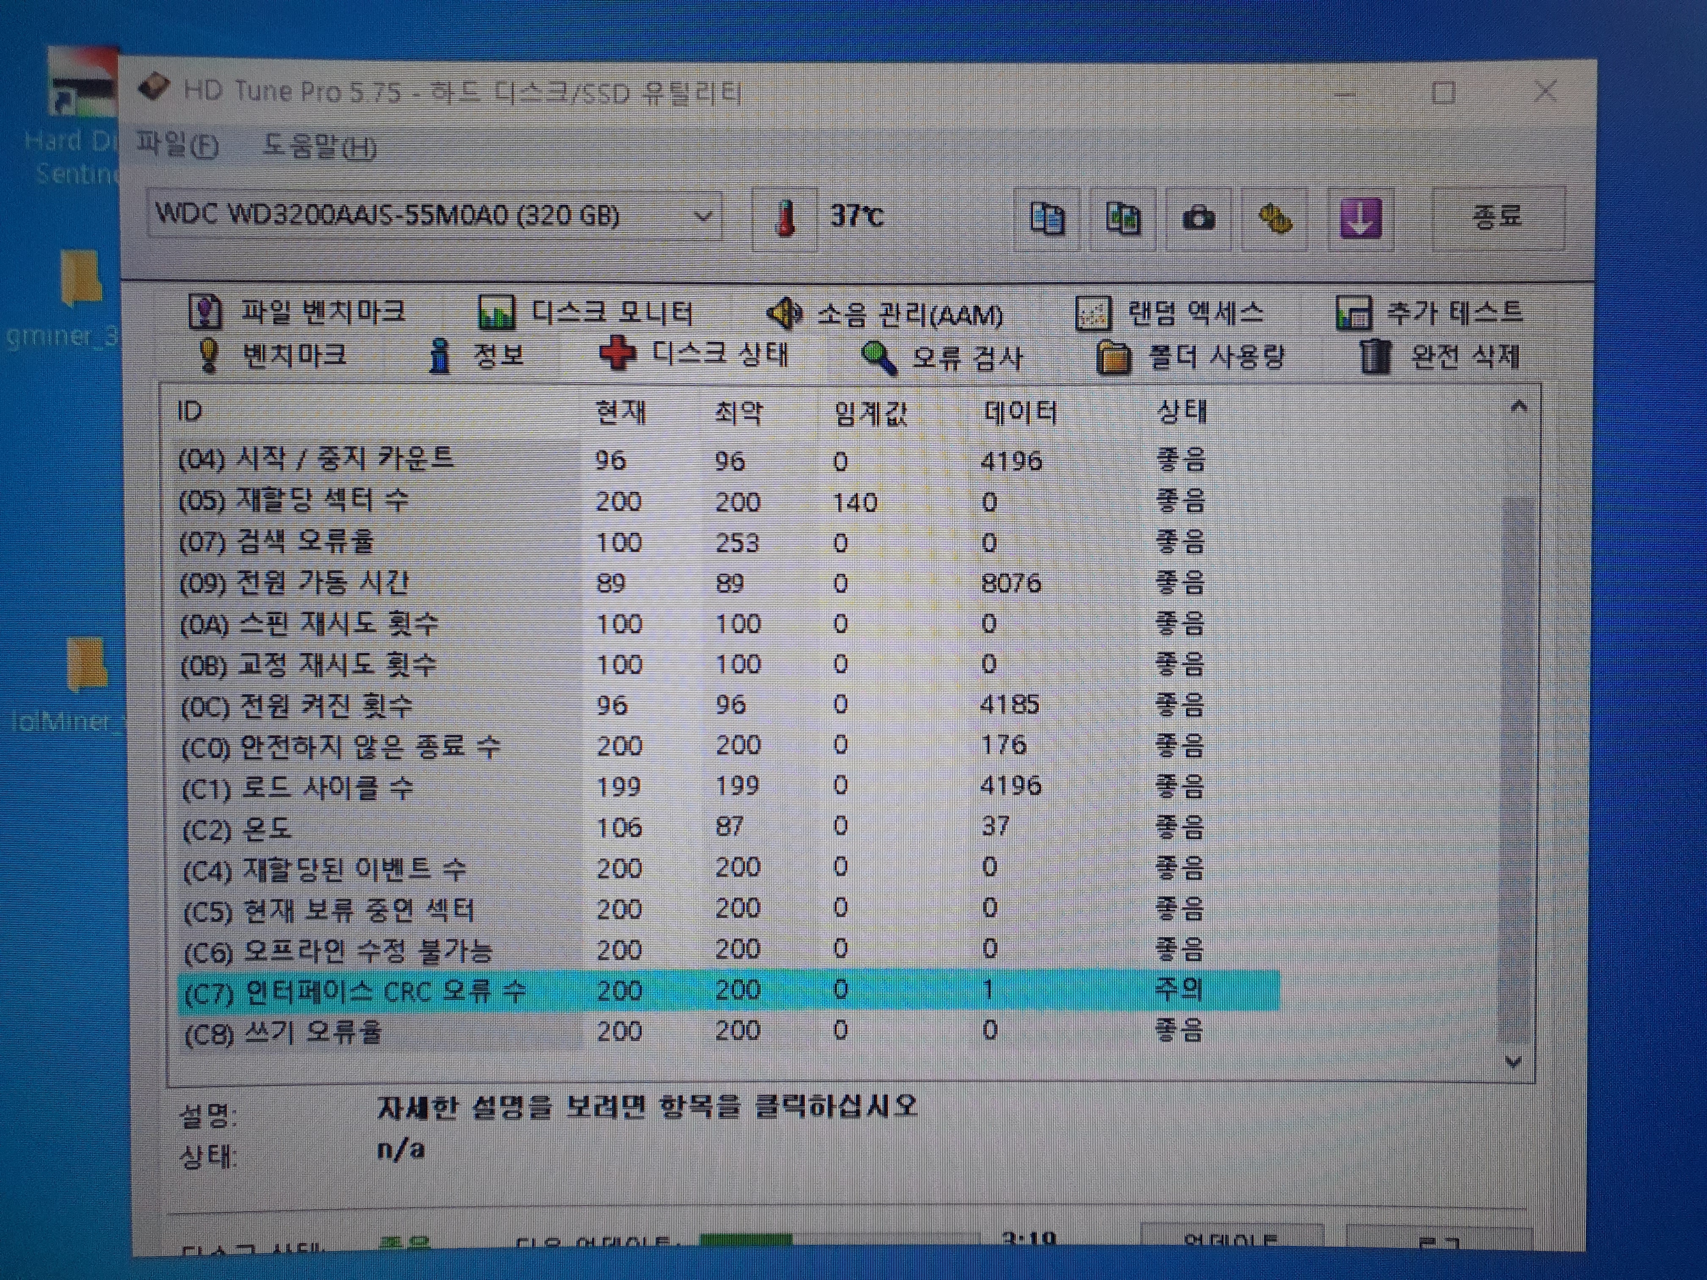Select the (C4) 재할당된 이벤트 수 row

[x=728, y=868]
